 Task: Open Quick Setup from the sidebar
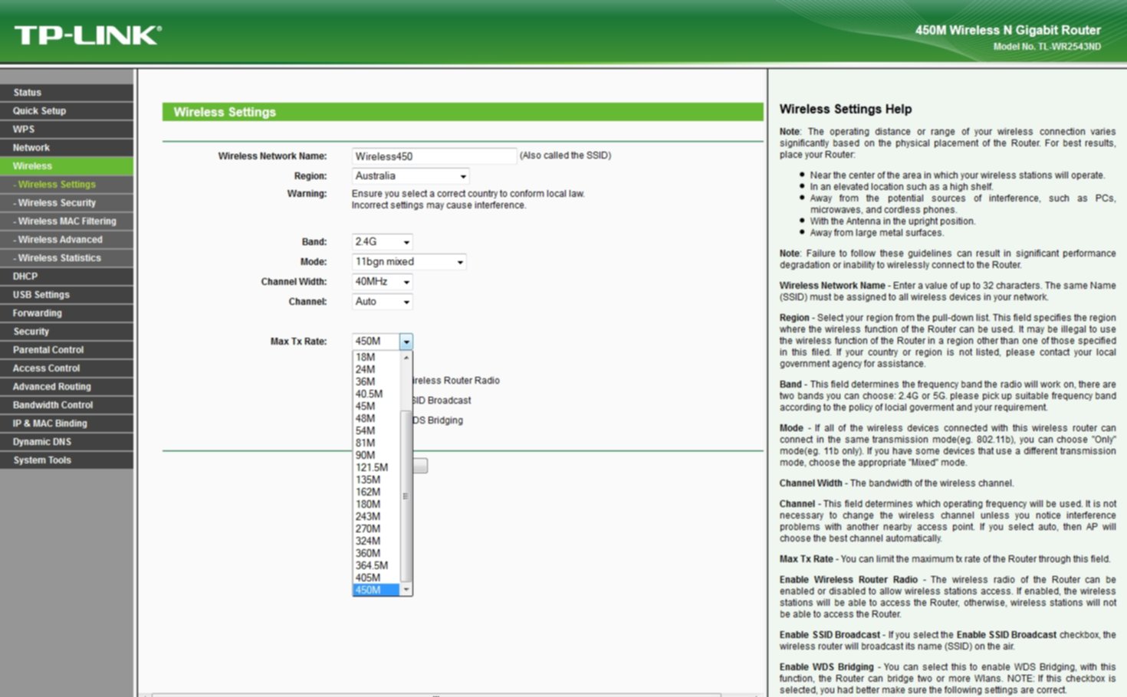(67, 111)
